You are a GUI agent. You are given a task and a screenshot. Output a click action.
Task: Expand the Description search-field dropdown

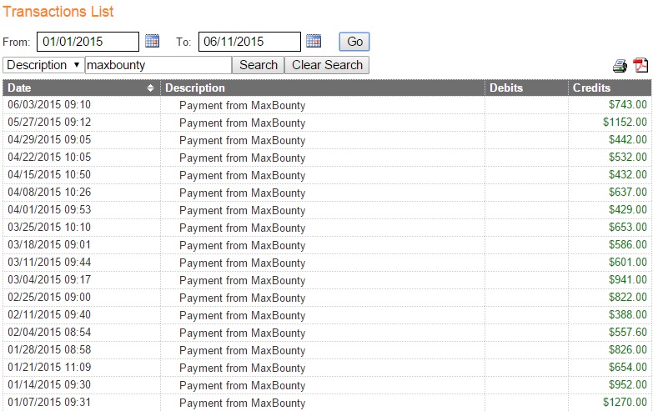click(x=43, y=65)
